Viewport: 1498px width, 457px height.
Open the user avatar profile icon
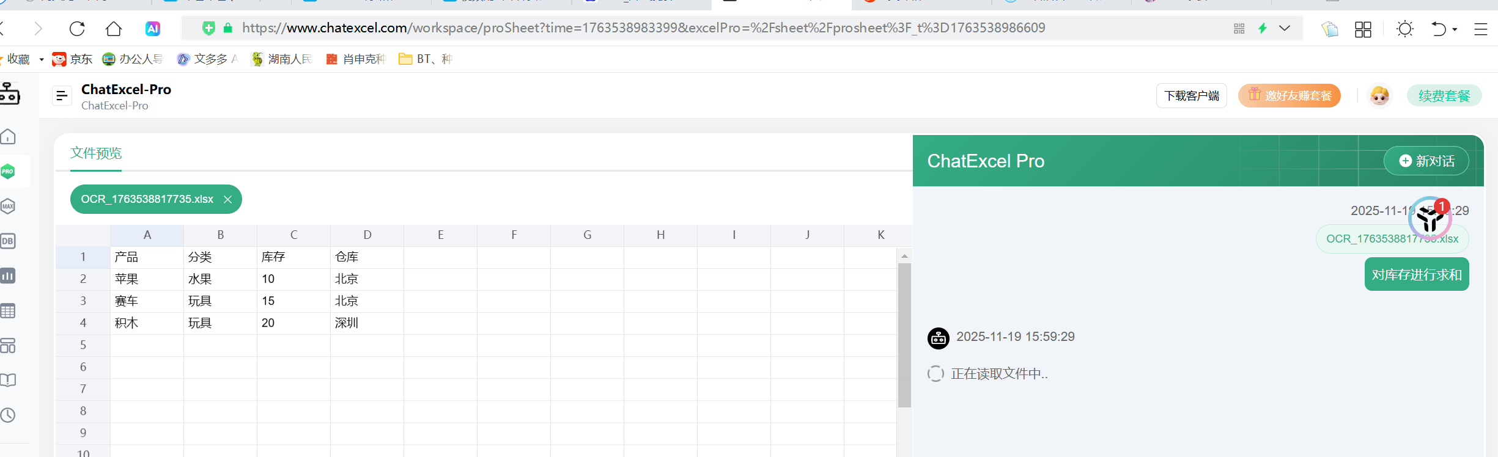[1379, 96]
